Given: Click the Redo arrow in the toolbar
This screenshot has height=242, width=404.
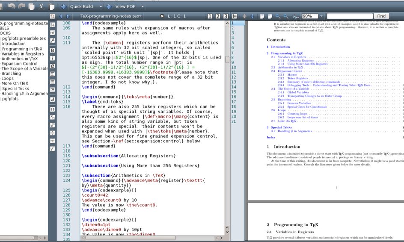Looking at the screenshot, I should (x=21, y=6).
